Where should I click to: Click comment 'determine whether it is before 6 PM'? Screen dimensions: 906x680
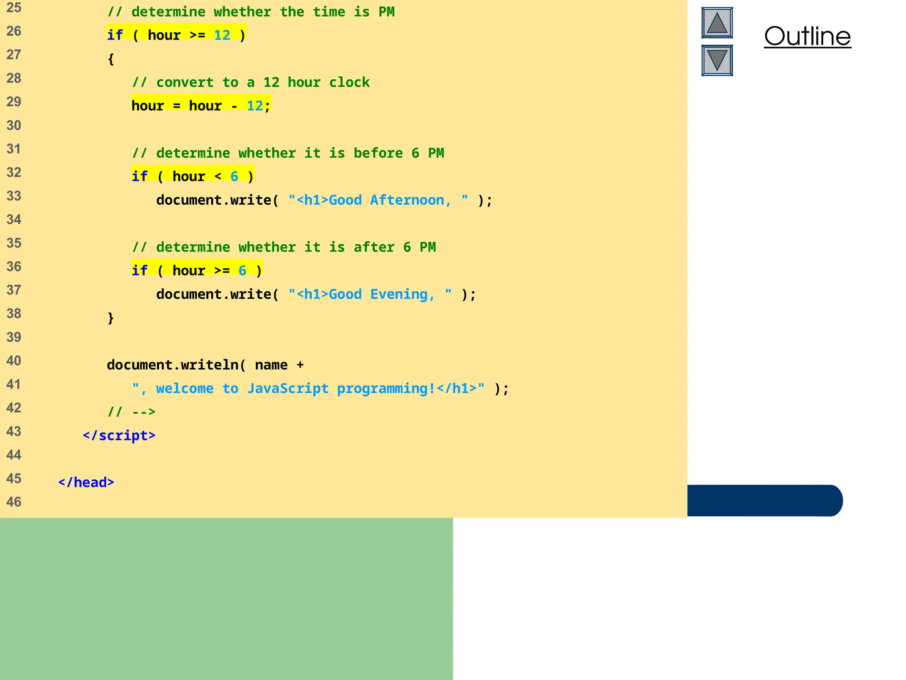pyautogui.click(x=288, y=153)
